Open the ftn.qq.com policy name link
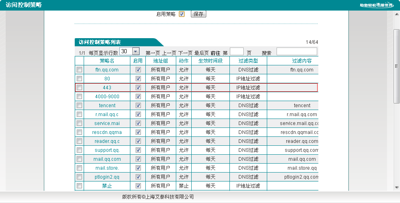Image resolution: width=400 pixels, height=203 pixels. (x=107, y=69)
